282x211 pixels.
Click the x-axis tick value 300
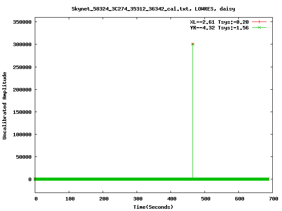(x=138, y=199)
